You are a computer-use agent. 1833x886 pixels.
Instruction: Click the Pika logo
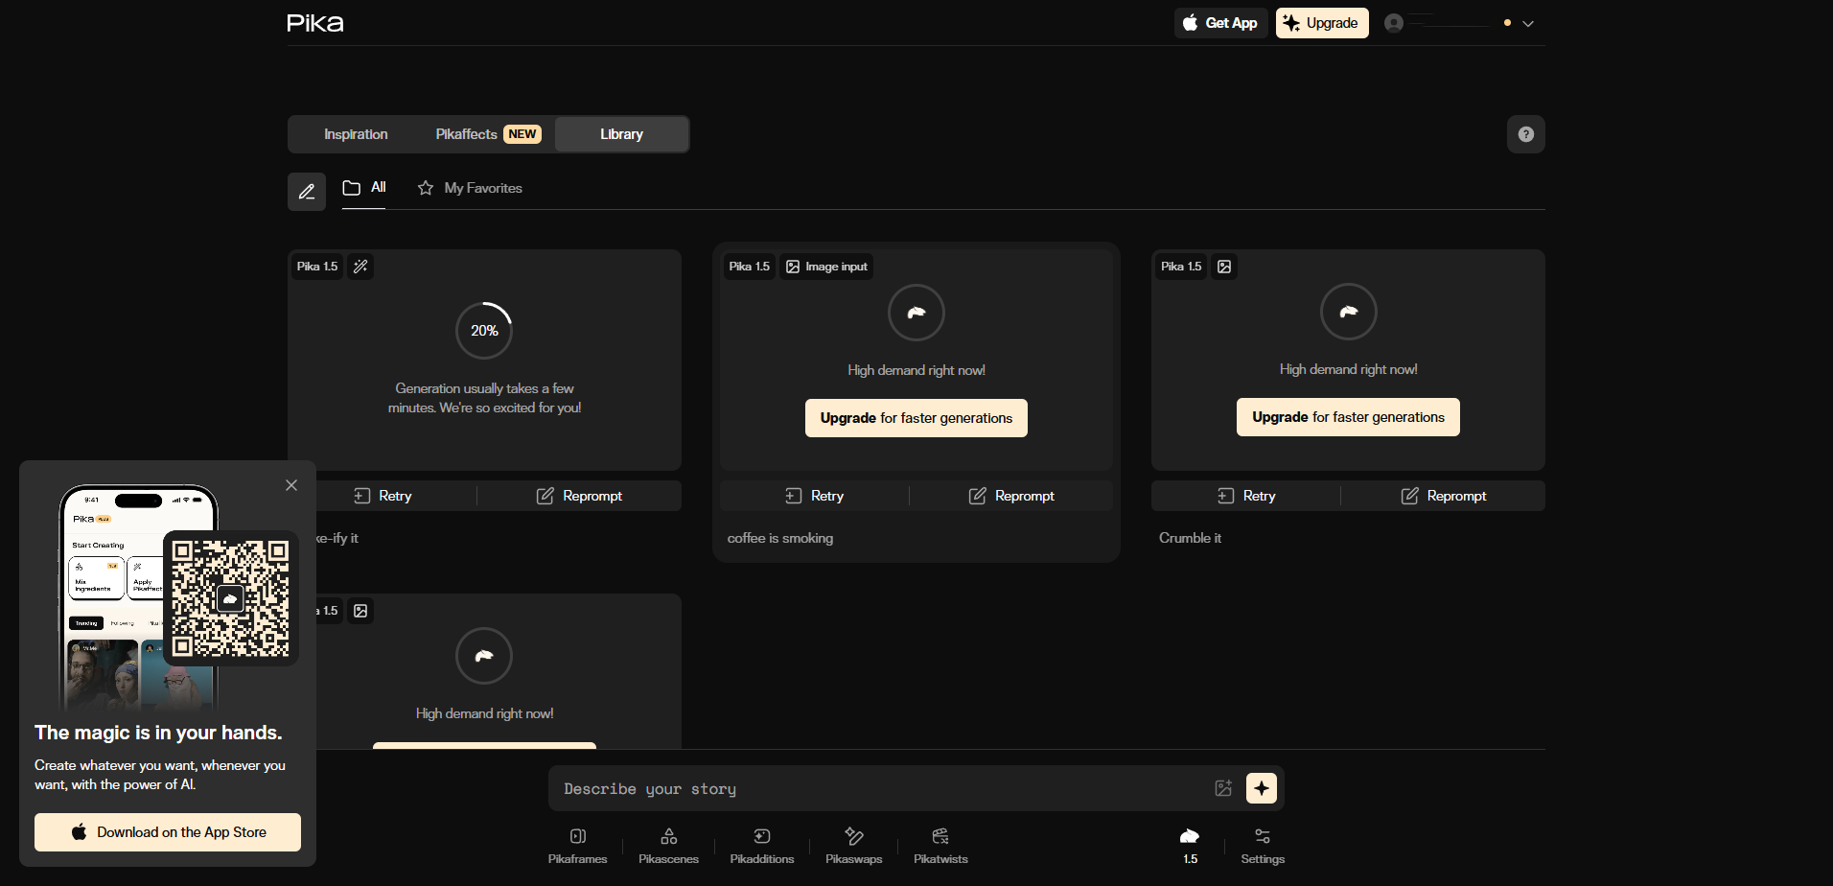click(315, 23)
